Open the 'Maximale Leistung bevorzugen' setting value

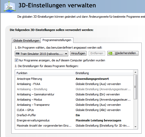[98, 120]
